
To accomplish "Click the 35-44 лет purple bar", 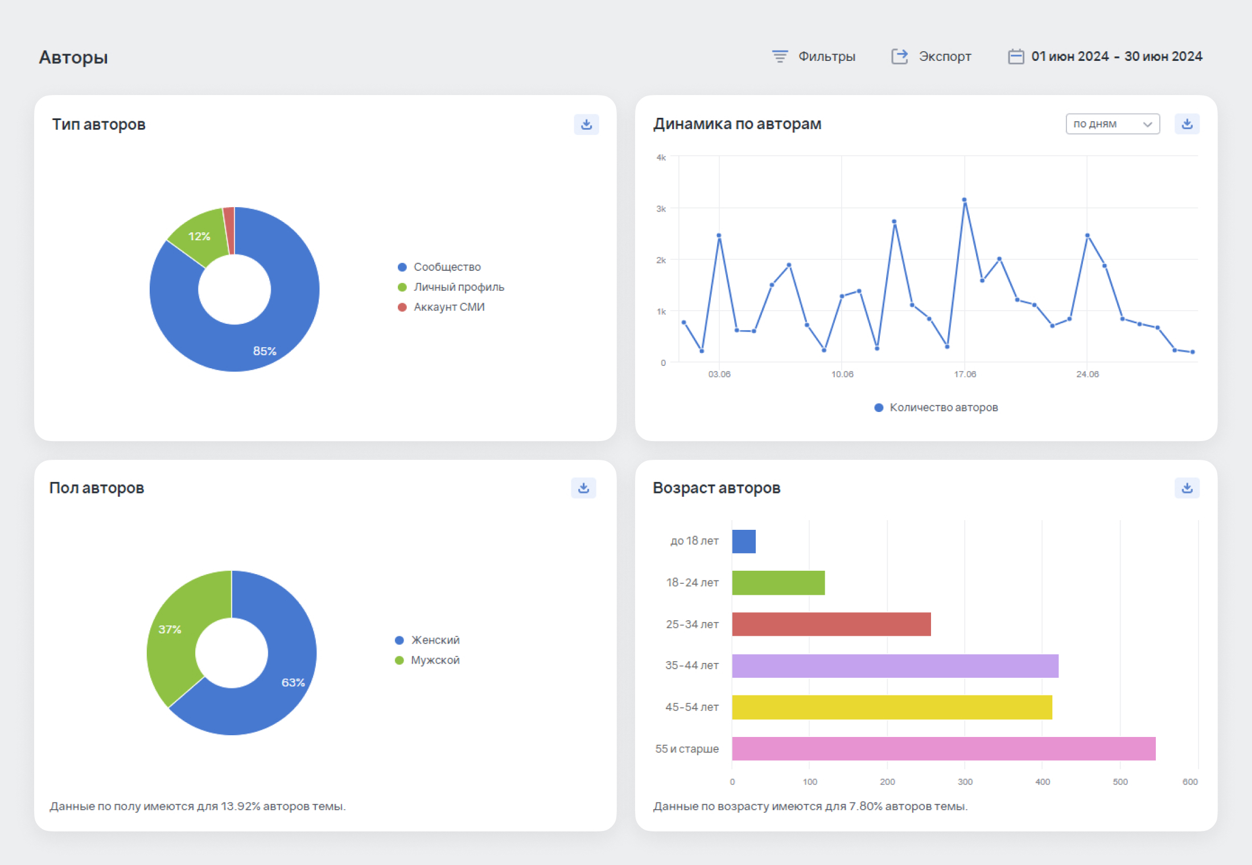I will pos(895,666).
